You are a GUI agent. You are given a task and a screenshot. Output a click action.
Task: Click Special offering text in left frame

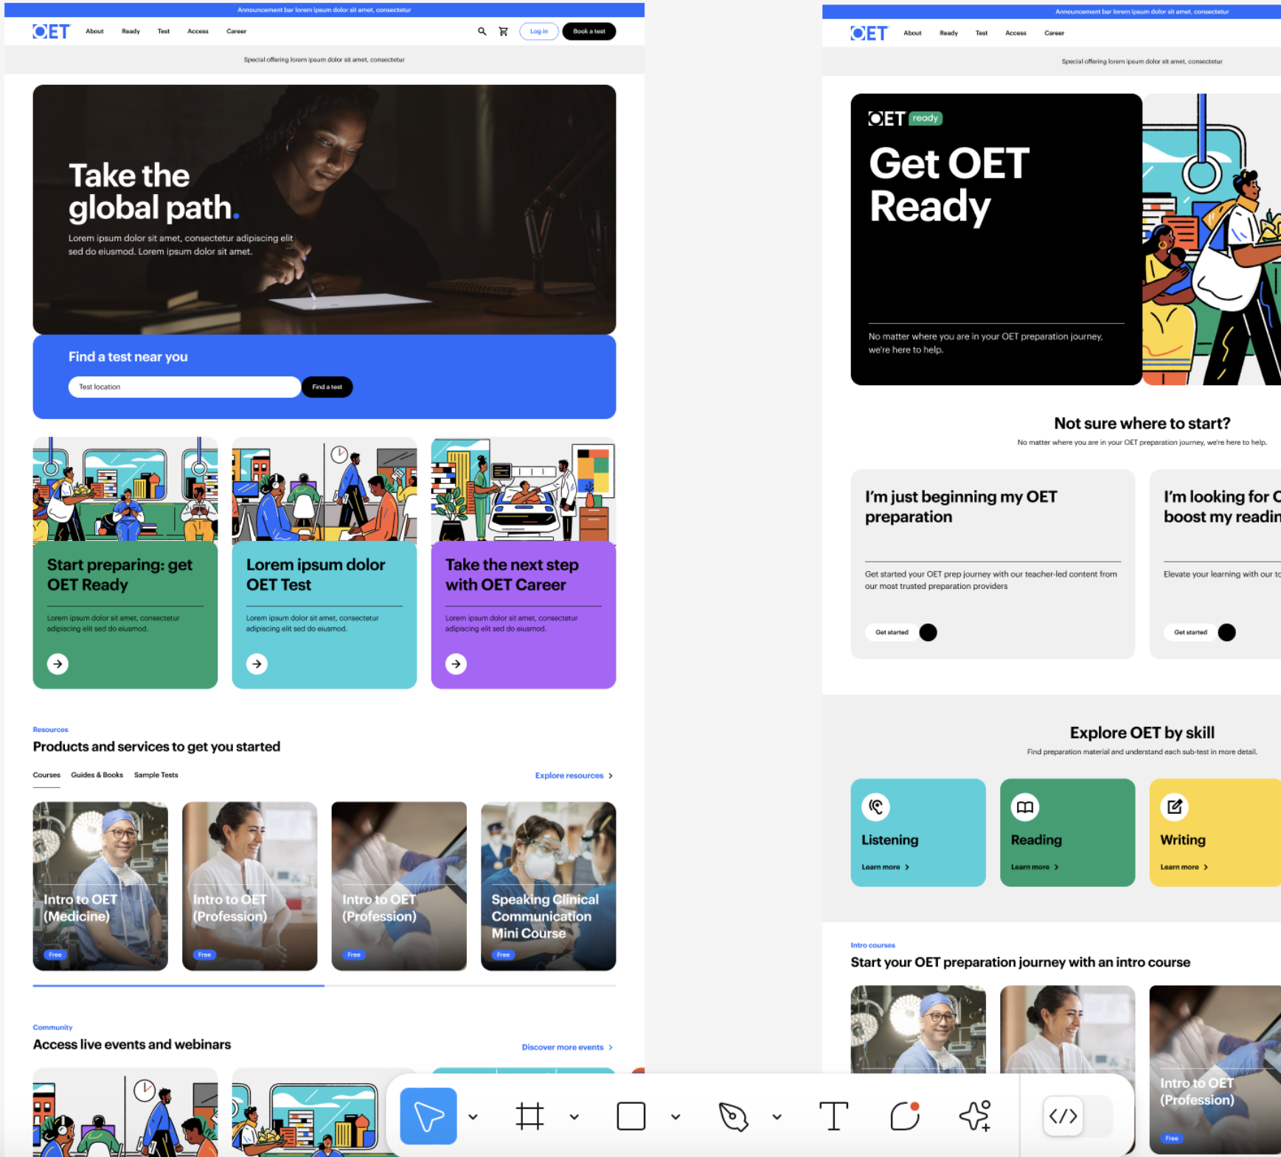click(324, 60)
